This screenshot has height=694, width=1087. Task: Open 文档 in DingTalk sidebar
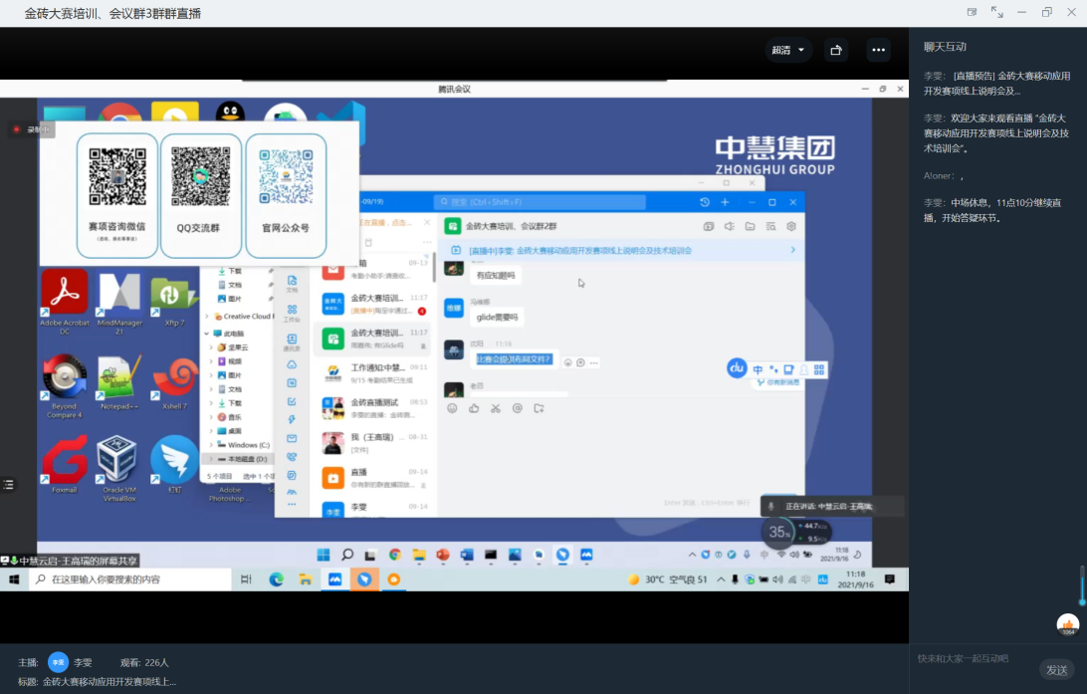click(x=292, y=283)
